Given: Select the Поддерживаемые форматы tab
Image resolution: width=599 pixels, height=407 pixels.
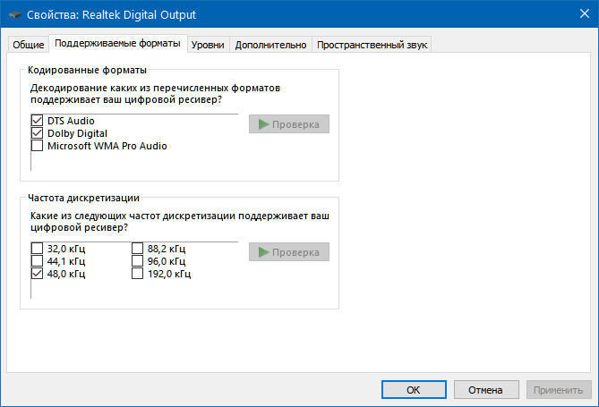Looking at the screenshot, I should click(117, 44).
